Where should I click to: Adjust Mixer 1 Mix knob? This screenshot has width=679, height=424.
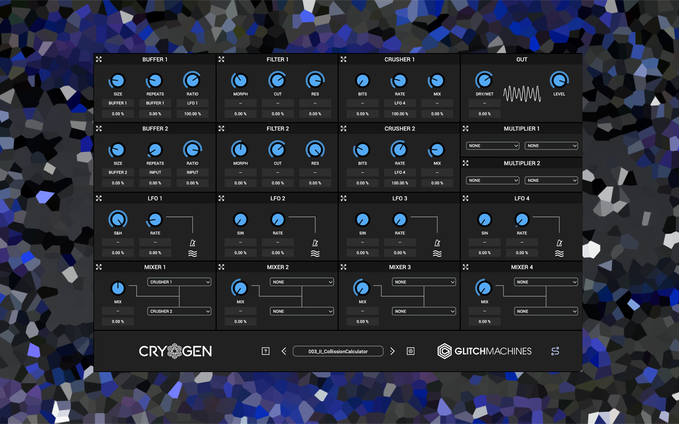[118, 288]
